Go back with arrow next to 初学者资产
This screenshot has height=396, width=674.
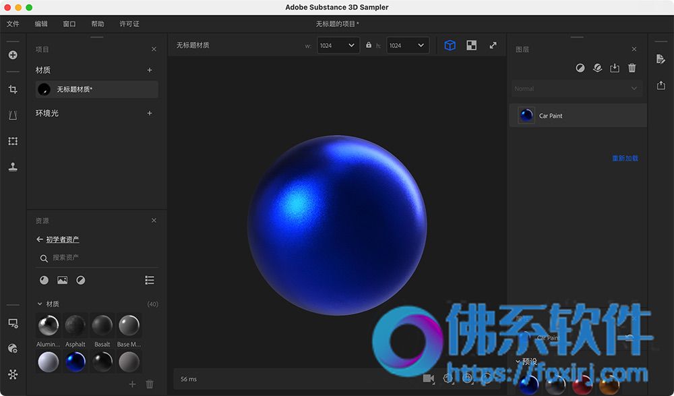pos(40,239)
